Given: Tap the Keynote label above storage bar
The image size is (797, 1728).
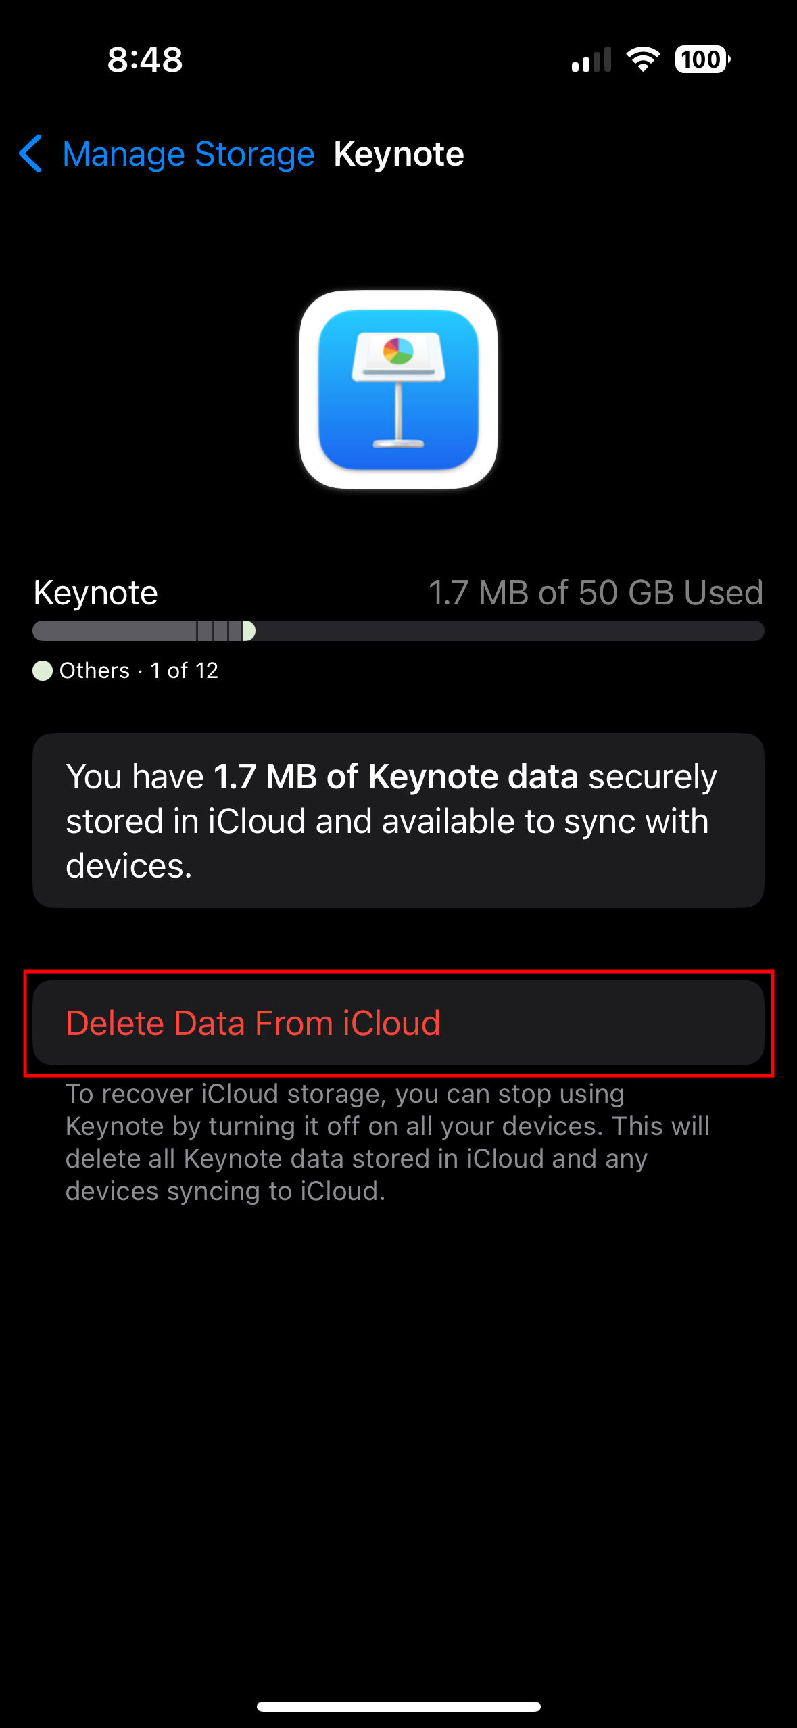Looking at the screenshot, I should point(95,593).
